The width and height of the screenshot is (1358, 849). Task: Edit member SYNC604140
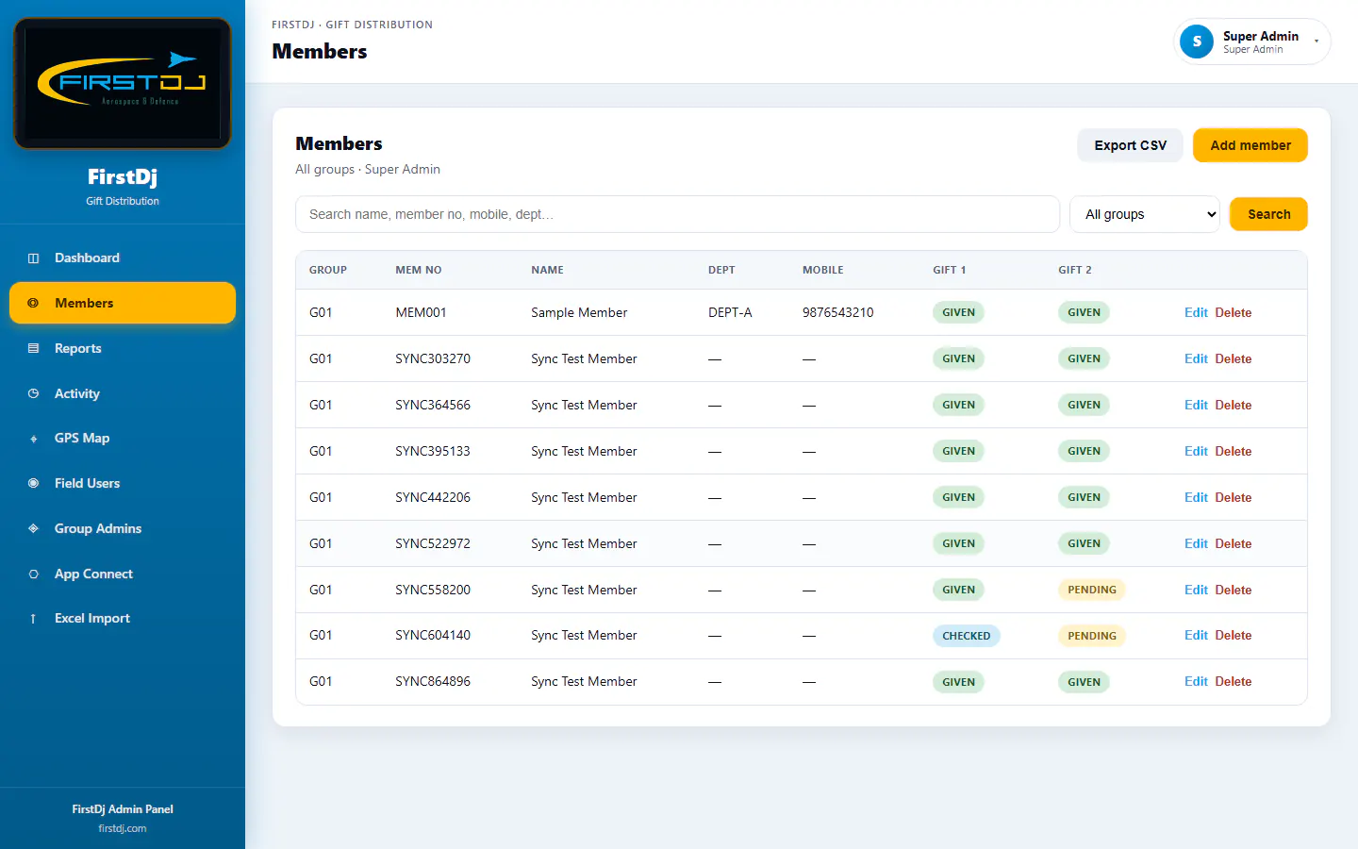coord(1196,635)
